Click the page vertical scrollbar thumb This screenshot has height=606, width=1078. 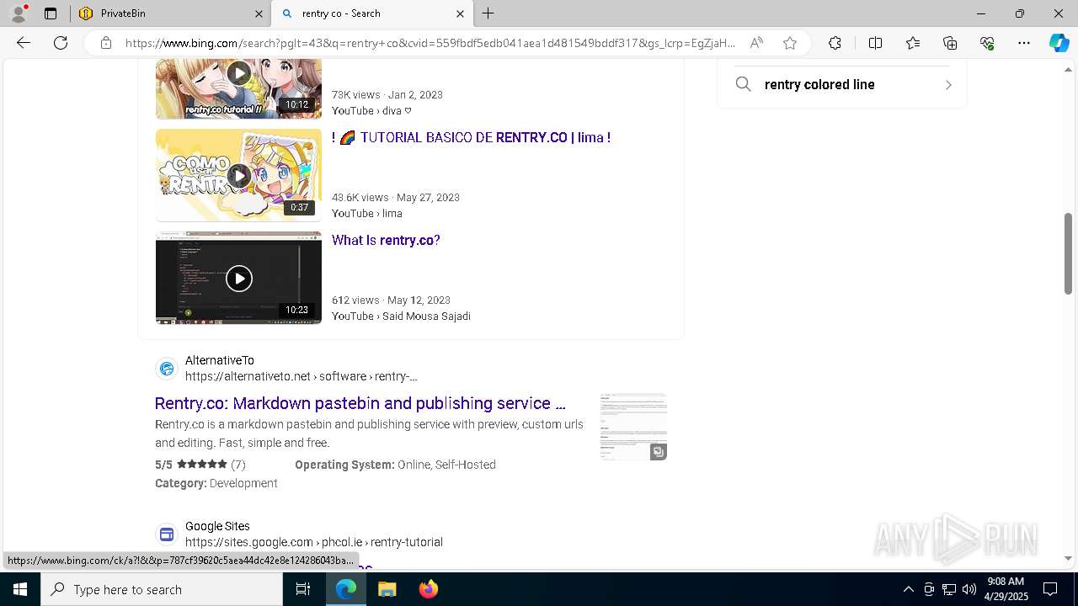click(x=1068, y=253)
